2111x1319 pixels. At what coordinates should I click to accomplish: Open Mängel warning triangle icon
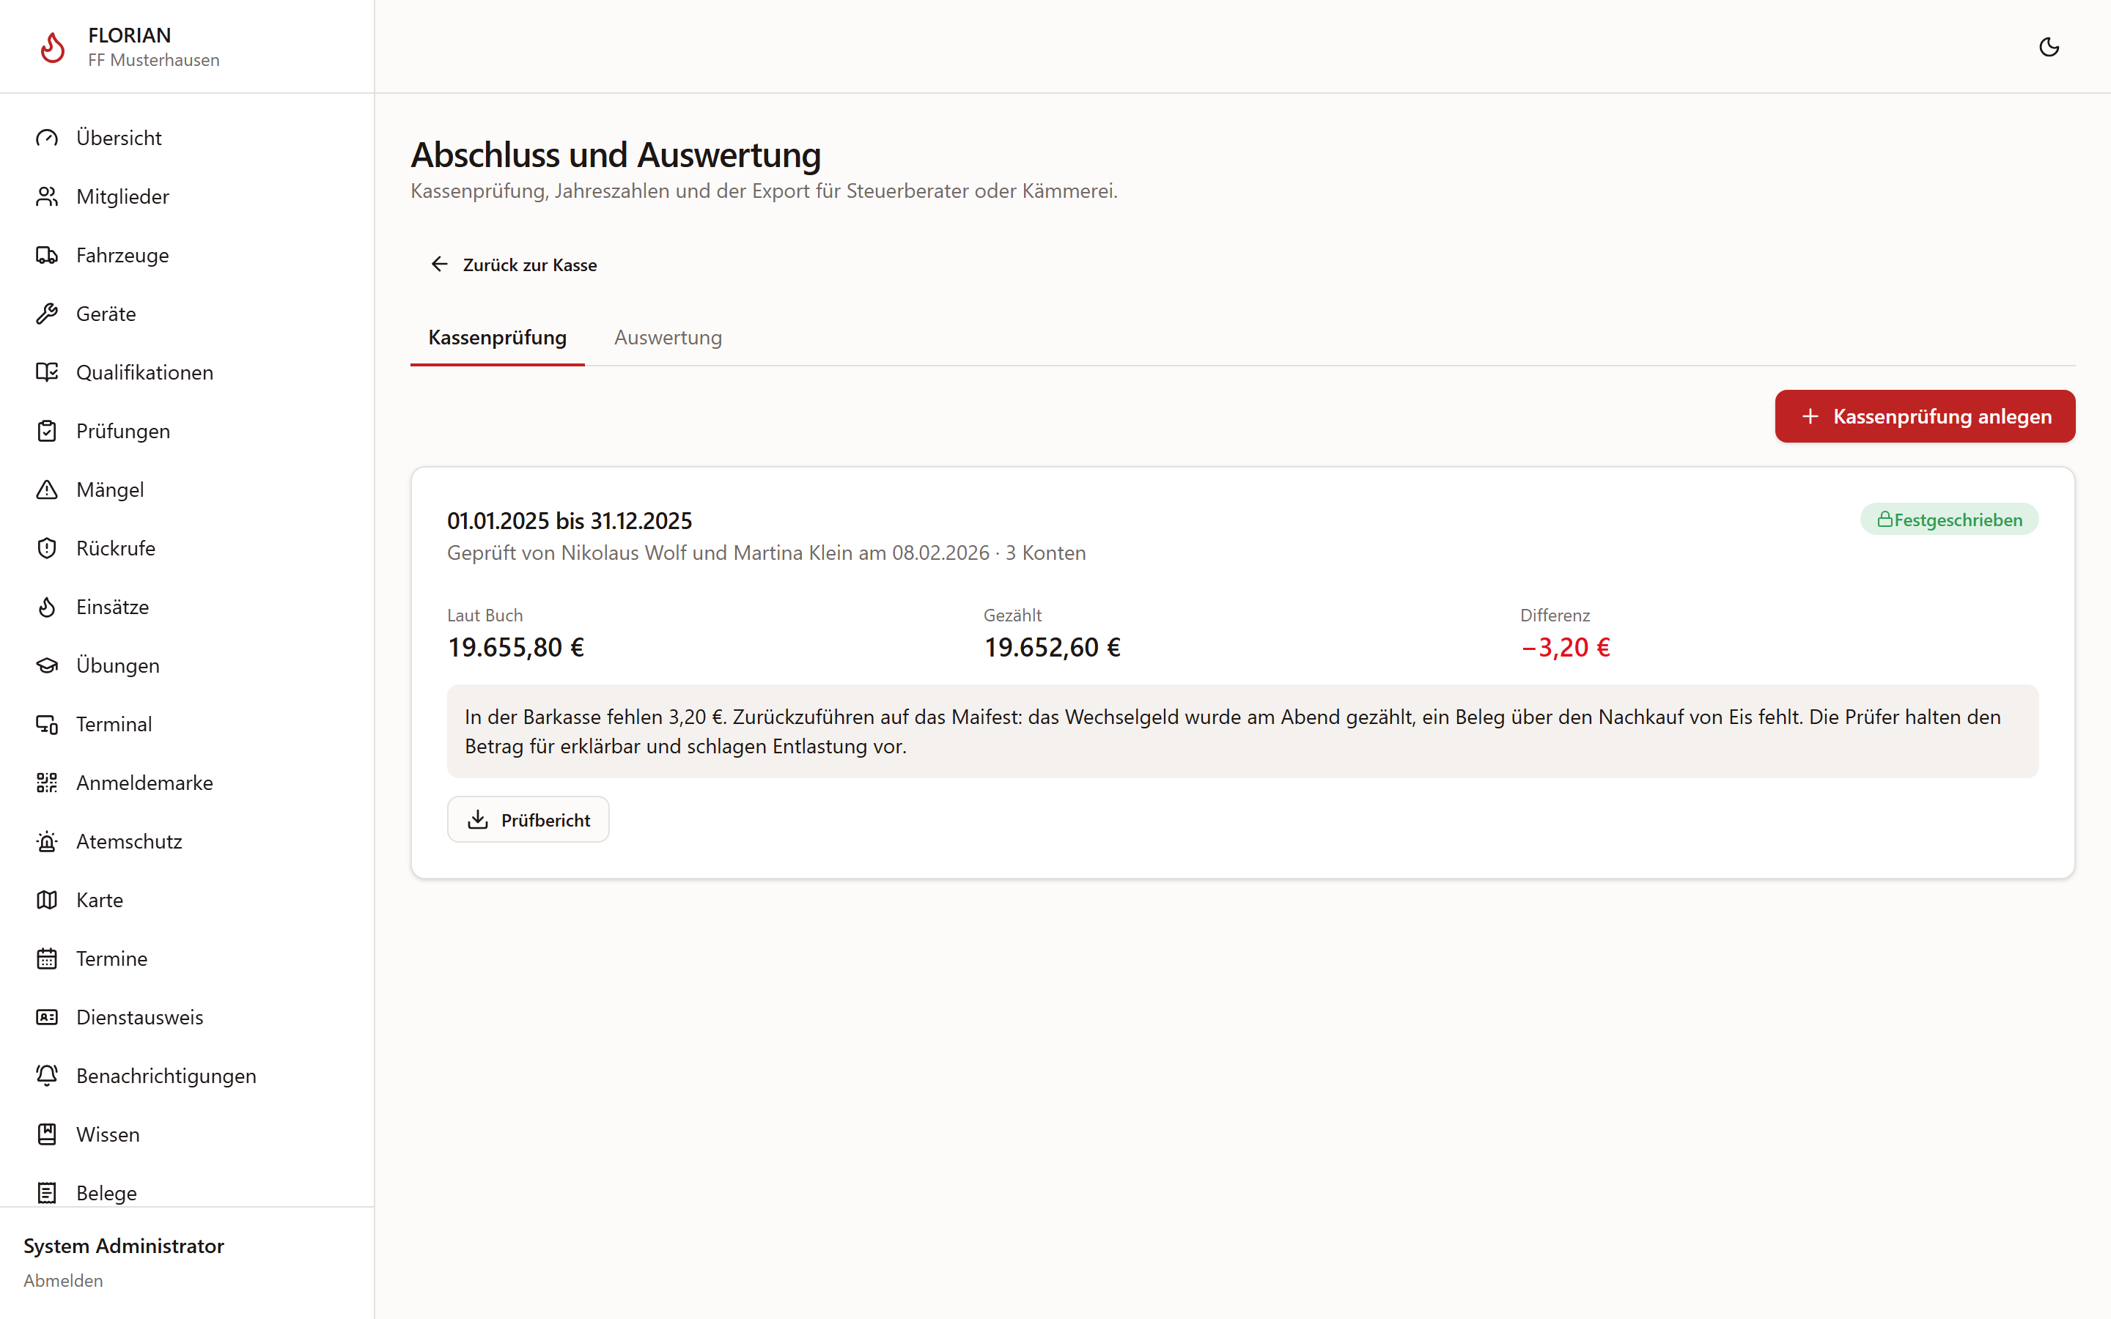47,489
